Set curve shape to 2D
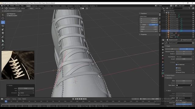 172,49
